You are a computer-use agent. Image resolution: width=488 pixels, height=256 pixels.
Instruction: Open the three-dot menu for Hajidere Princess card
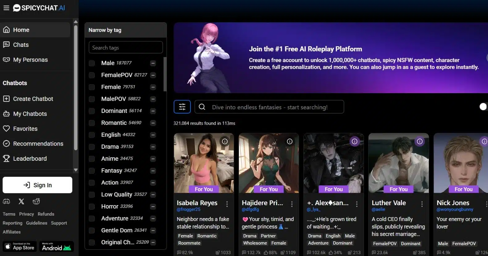[x=292, y=204]
